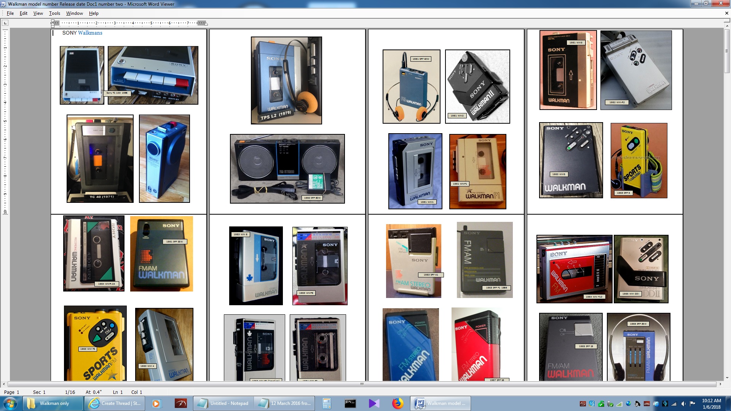Click the ruler tab-stop selector box
Viewport: 731px width, 411px height.
coord(5,23)
